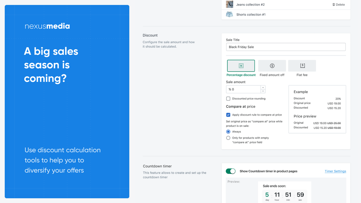Viewport: 361px width, 203px height.
Task: Delete the Jeans collection #2
Action: pos(338,5)
